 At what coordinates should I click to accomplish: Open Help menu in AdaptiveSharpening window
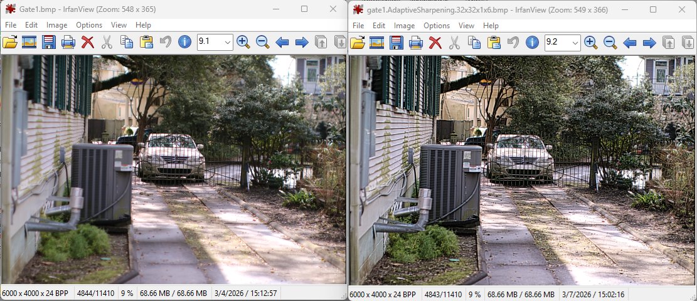(491, 25)
